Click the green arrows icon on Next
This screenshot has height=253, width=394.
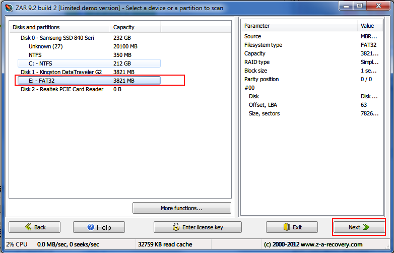(x=366, y=227)
